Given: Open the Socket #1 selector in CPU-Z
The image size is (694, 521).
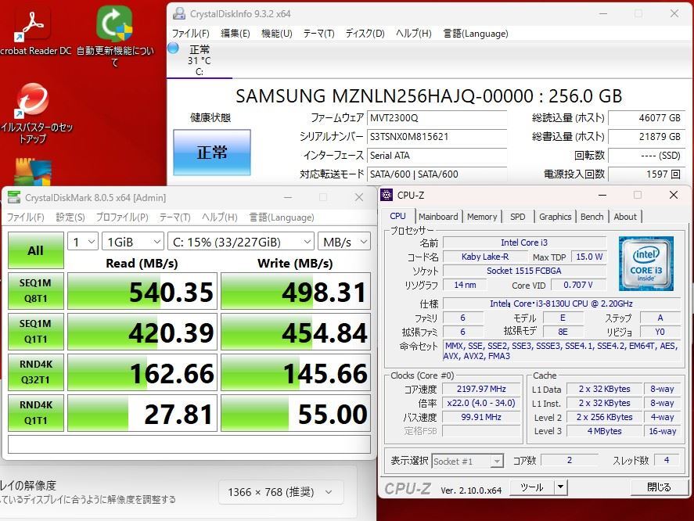Looking at the screenshot, I should (x=467, y=461).
